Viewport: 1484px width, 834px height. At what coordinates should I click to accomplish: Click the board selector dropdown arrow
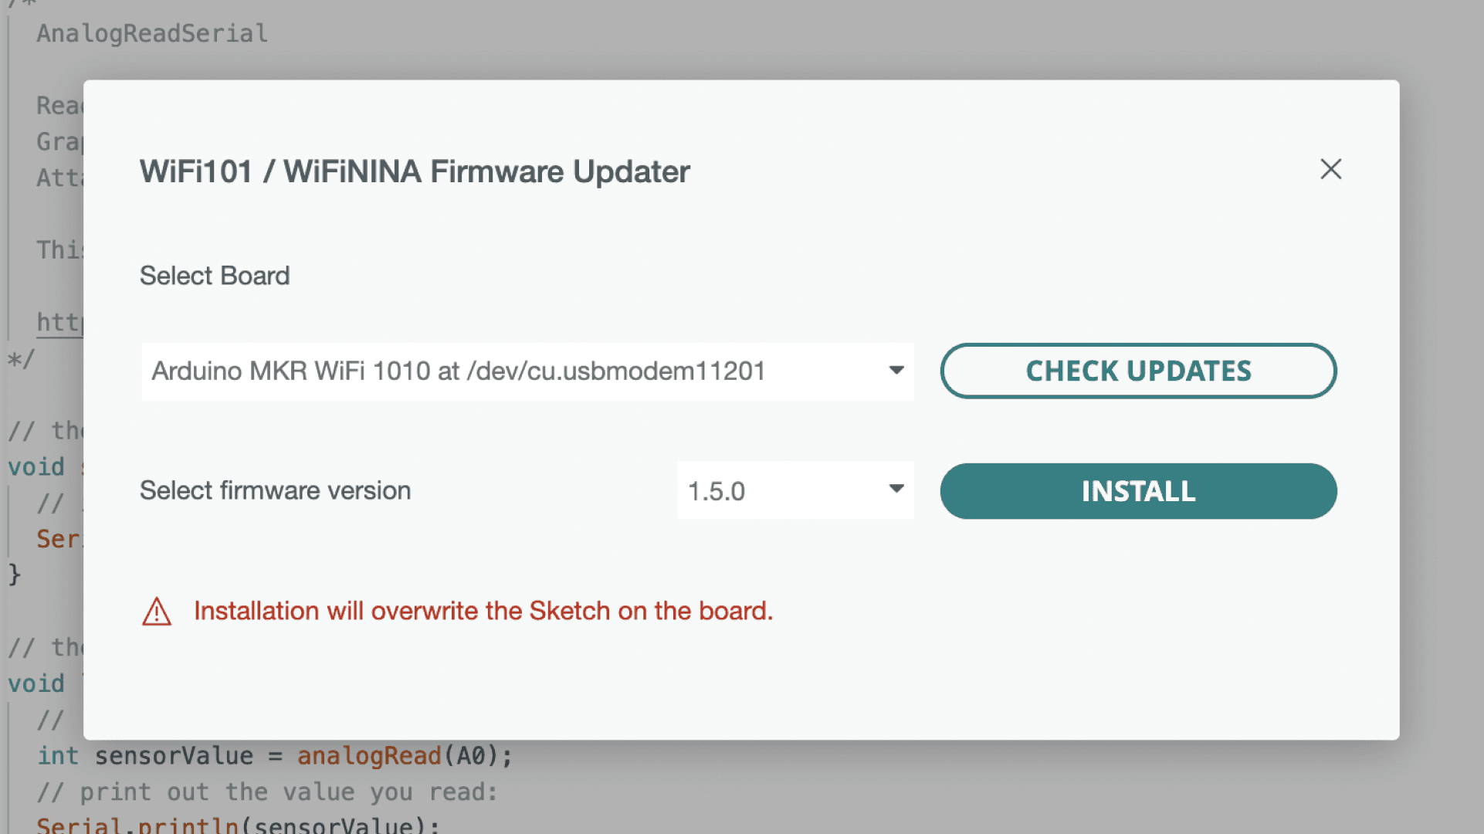pyautogui.click(x=896, y=371)
